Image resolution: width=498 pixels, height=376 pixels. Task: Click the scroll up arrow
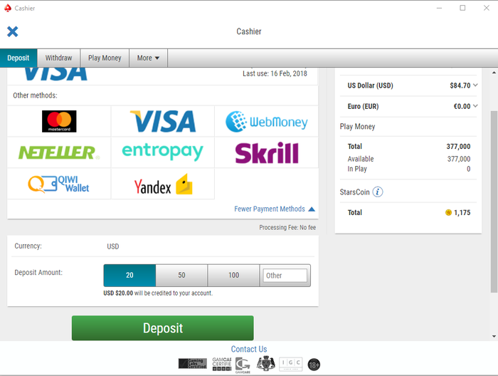pos(494,73)
